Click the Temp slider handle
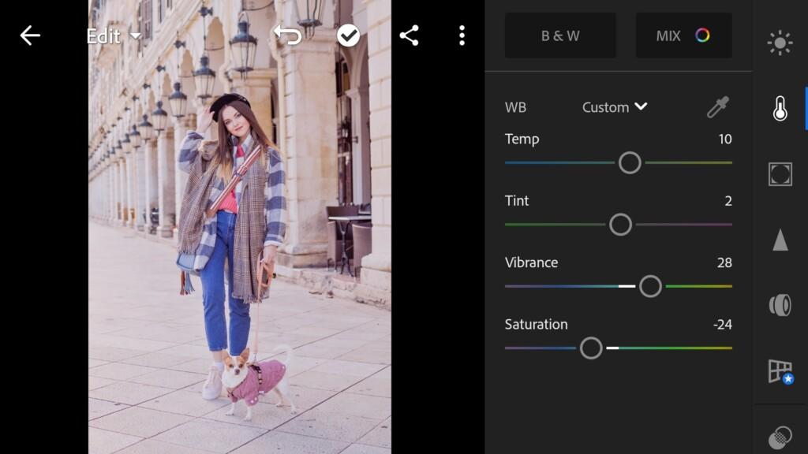Screen dimensions: 808x454 click(630, 162)
